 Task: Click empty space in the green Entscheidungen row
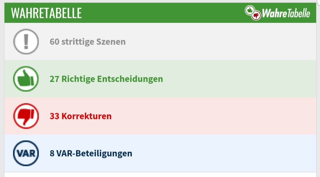(237, 79)
